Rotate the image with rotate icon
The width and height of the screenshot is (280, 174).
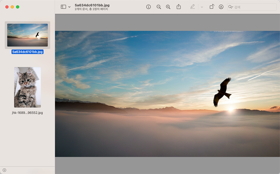click(x=212, y=7)
